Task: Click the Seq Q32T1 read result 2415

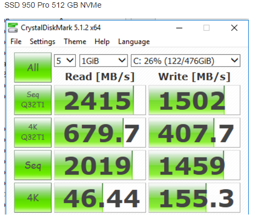Action: pos(100,100)
